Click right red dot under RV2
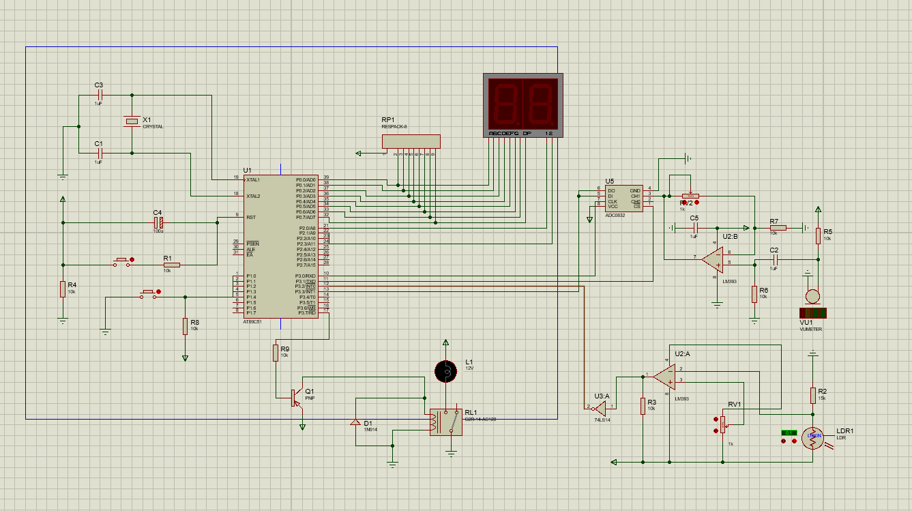 pyautogui.click(x=696, y=202)
